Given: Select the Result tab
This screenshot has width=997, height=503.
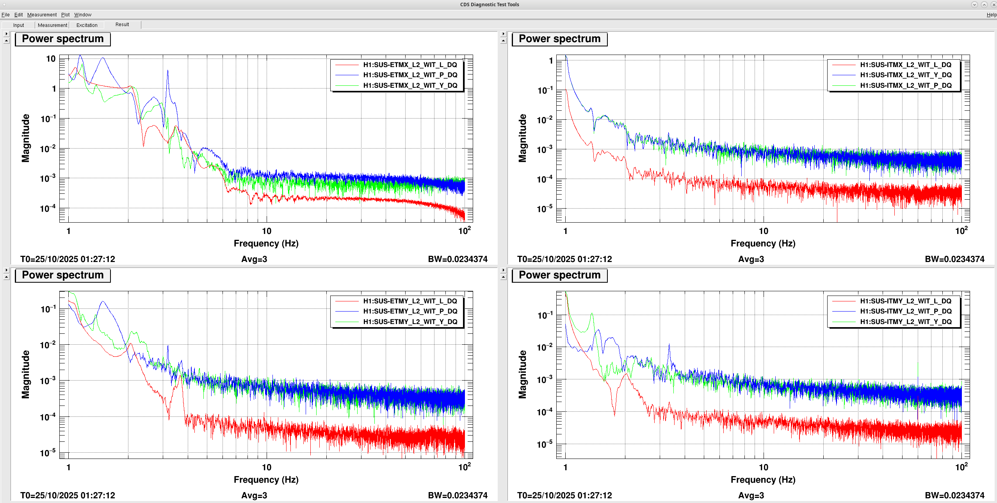Looking at the screenshot, I should coord(122,25).
